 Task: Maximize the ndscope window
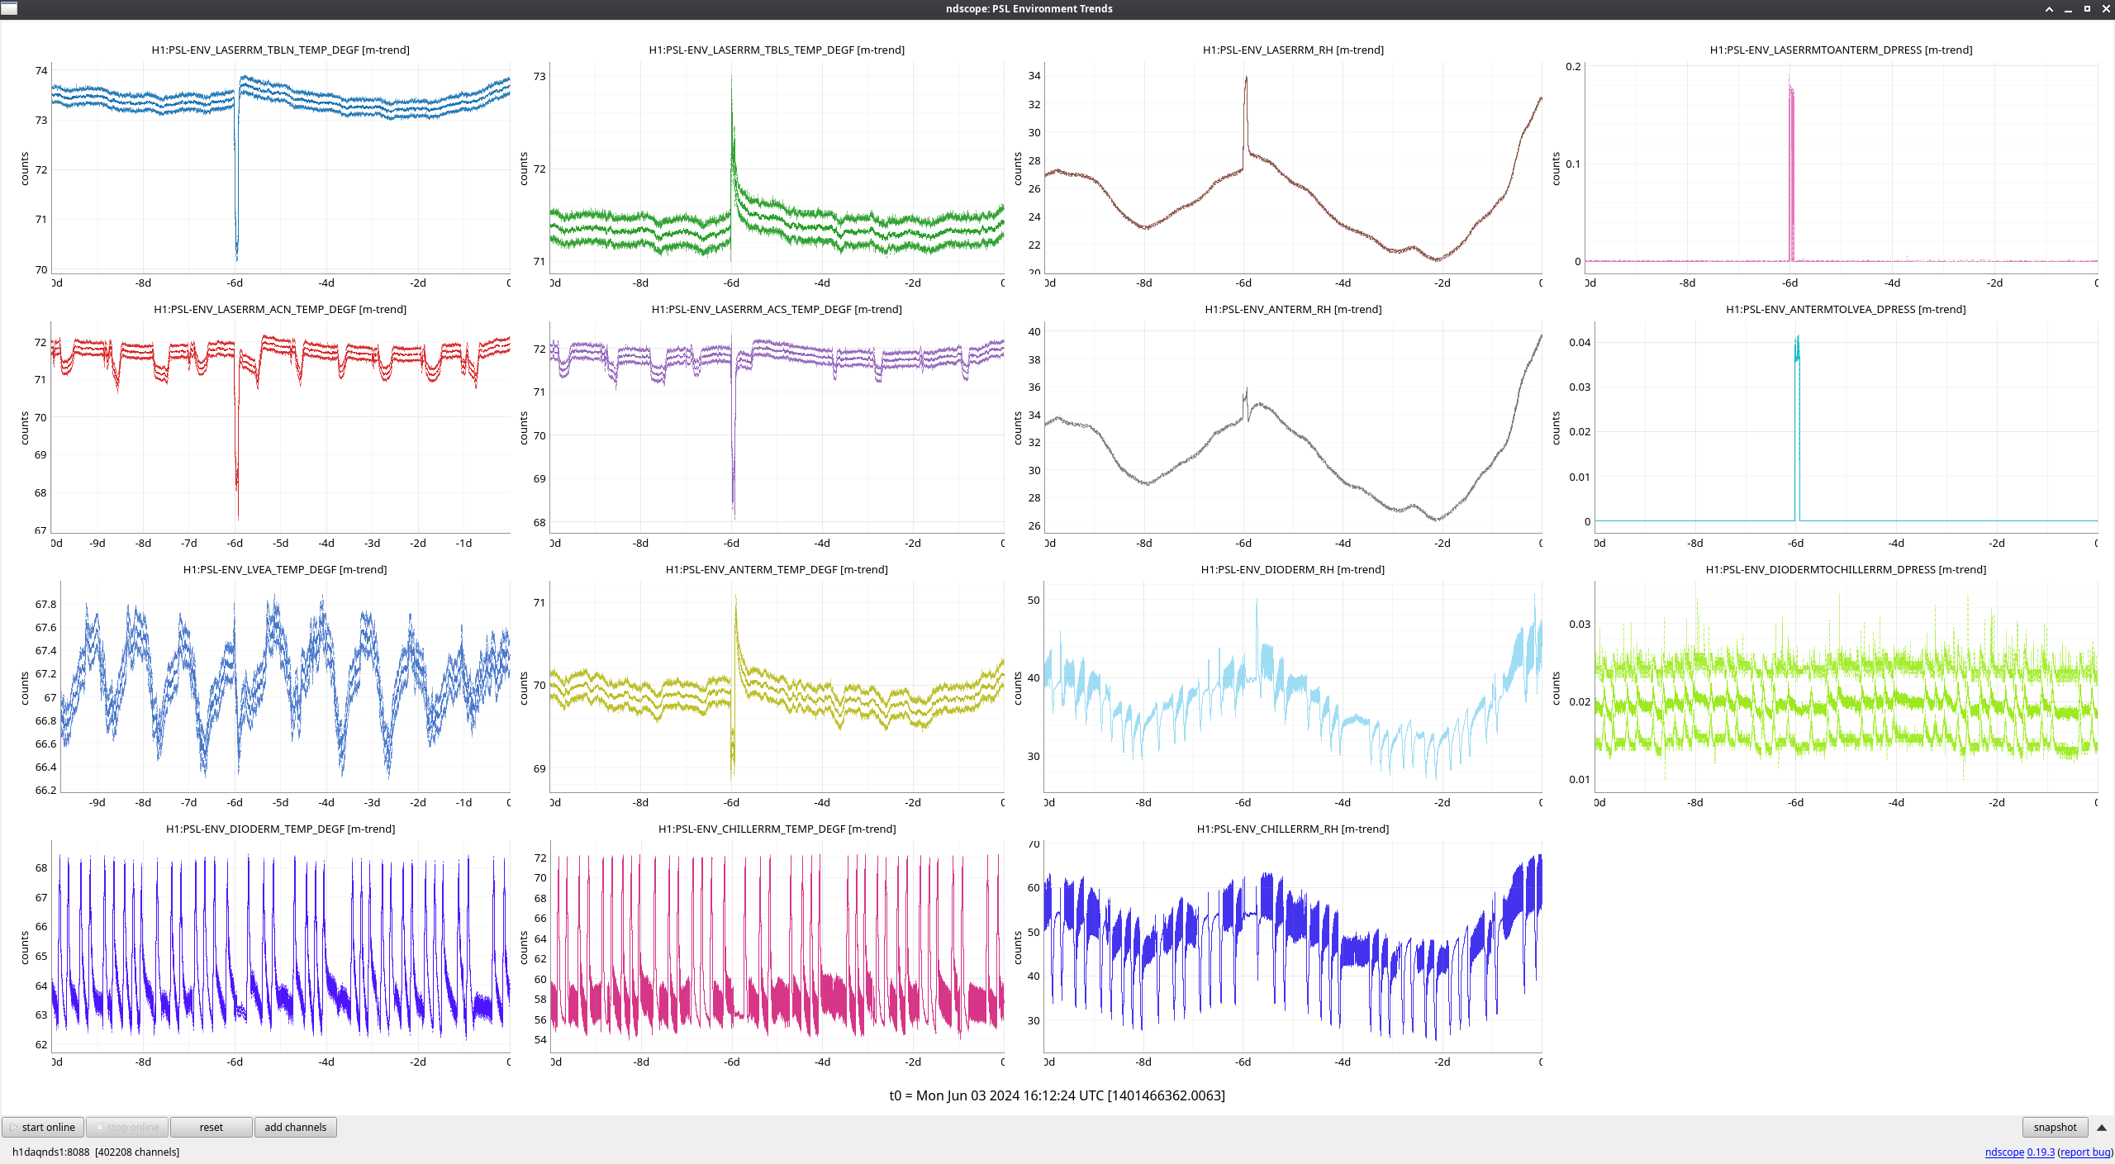point(2087,8)
